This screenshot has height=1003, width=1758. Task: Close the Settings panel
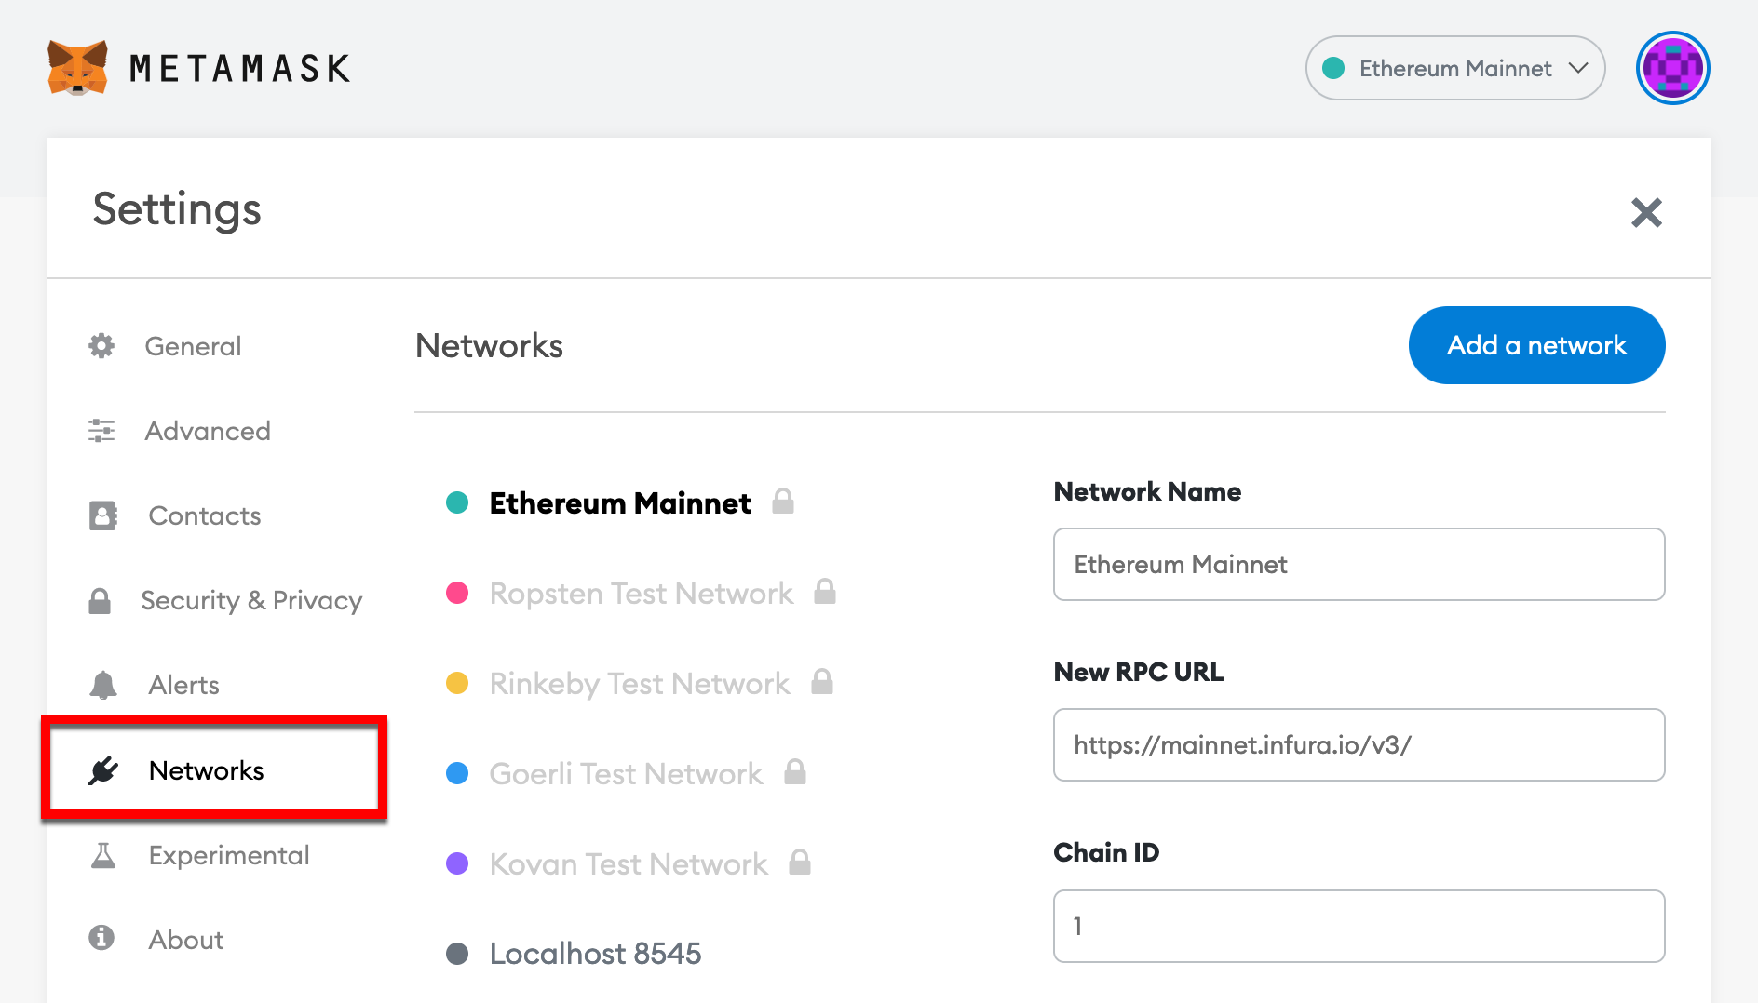[1646, 213]
